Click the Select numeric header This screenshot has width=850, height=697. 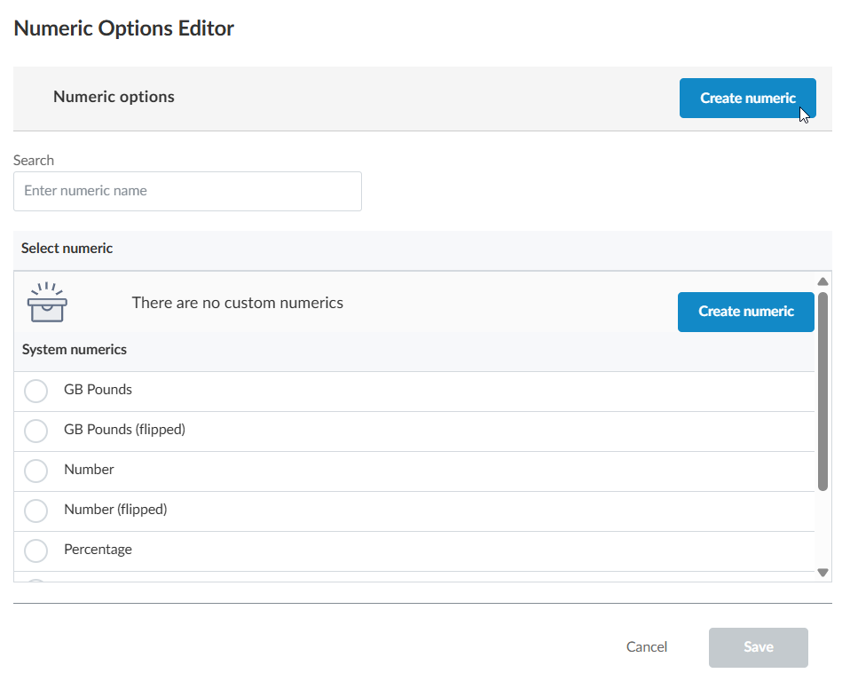click(67, 249)
